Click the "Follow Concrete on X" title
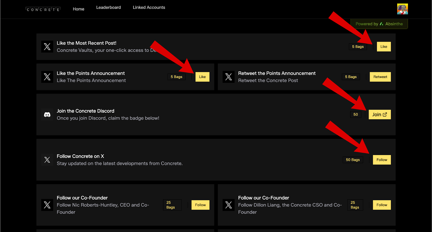Screen dimensions: 432x232 pyautogui.click(x=80, y=156)
